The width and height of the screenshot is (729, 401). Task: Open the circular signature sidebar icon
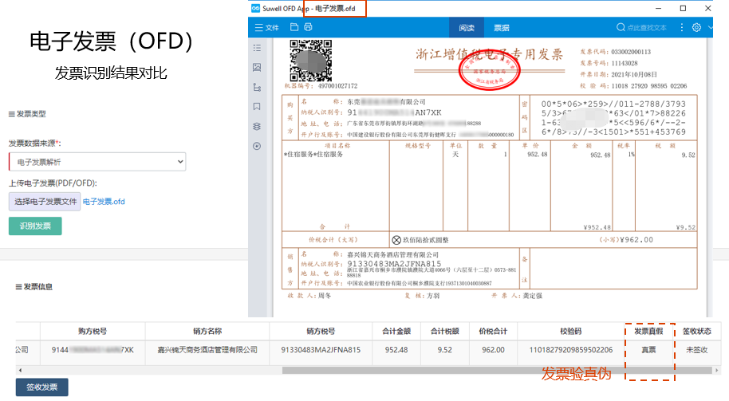coord(257,146)
